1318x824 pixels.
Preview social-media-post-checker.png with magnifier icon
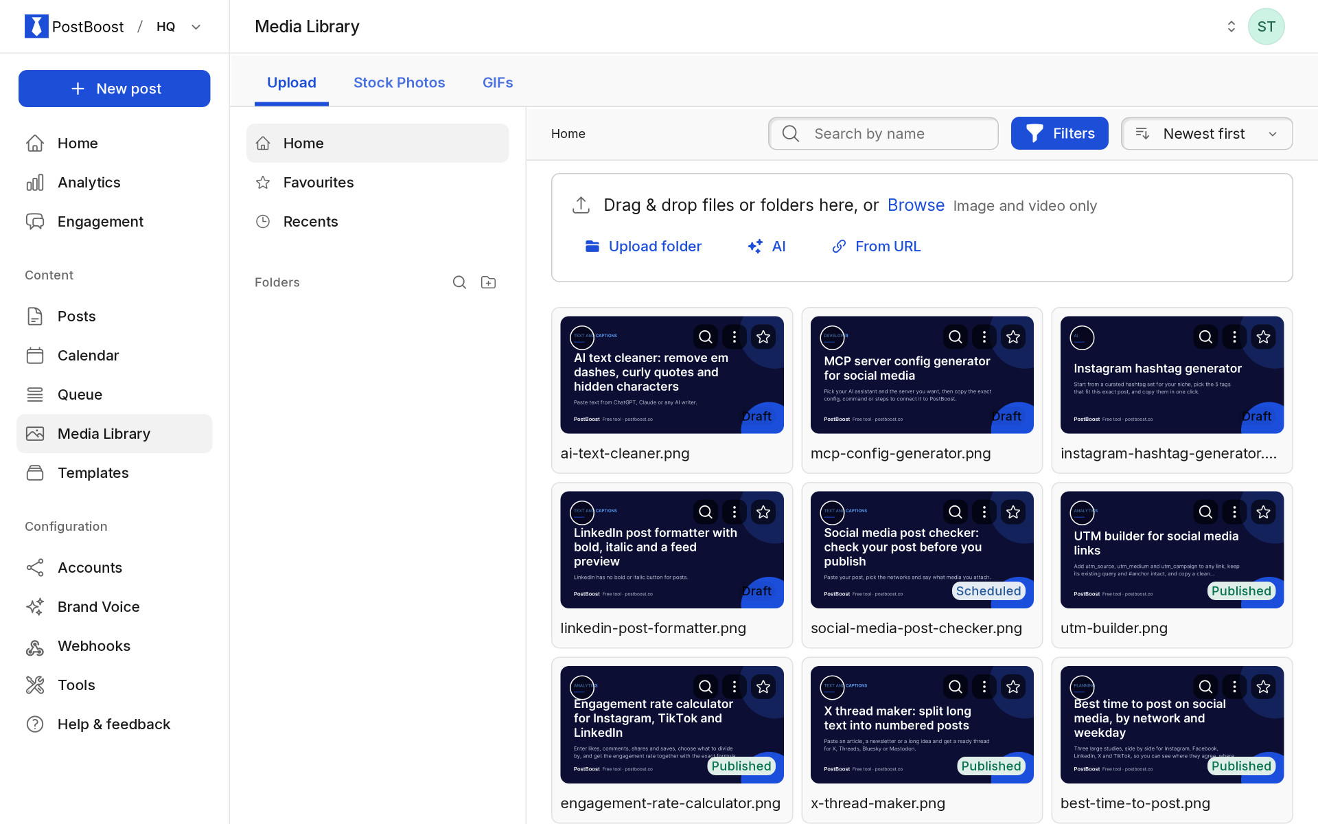(x=955, y=512)
